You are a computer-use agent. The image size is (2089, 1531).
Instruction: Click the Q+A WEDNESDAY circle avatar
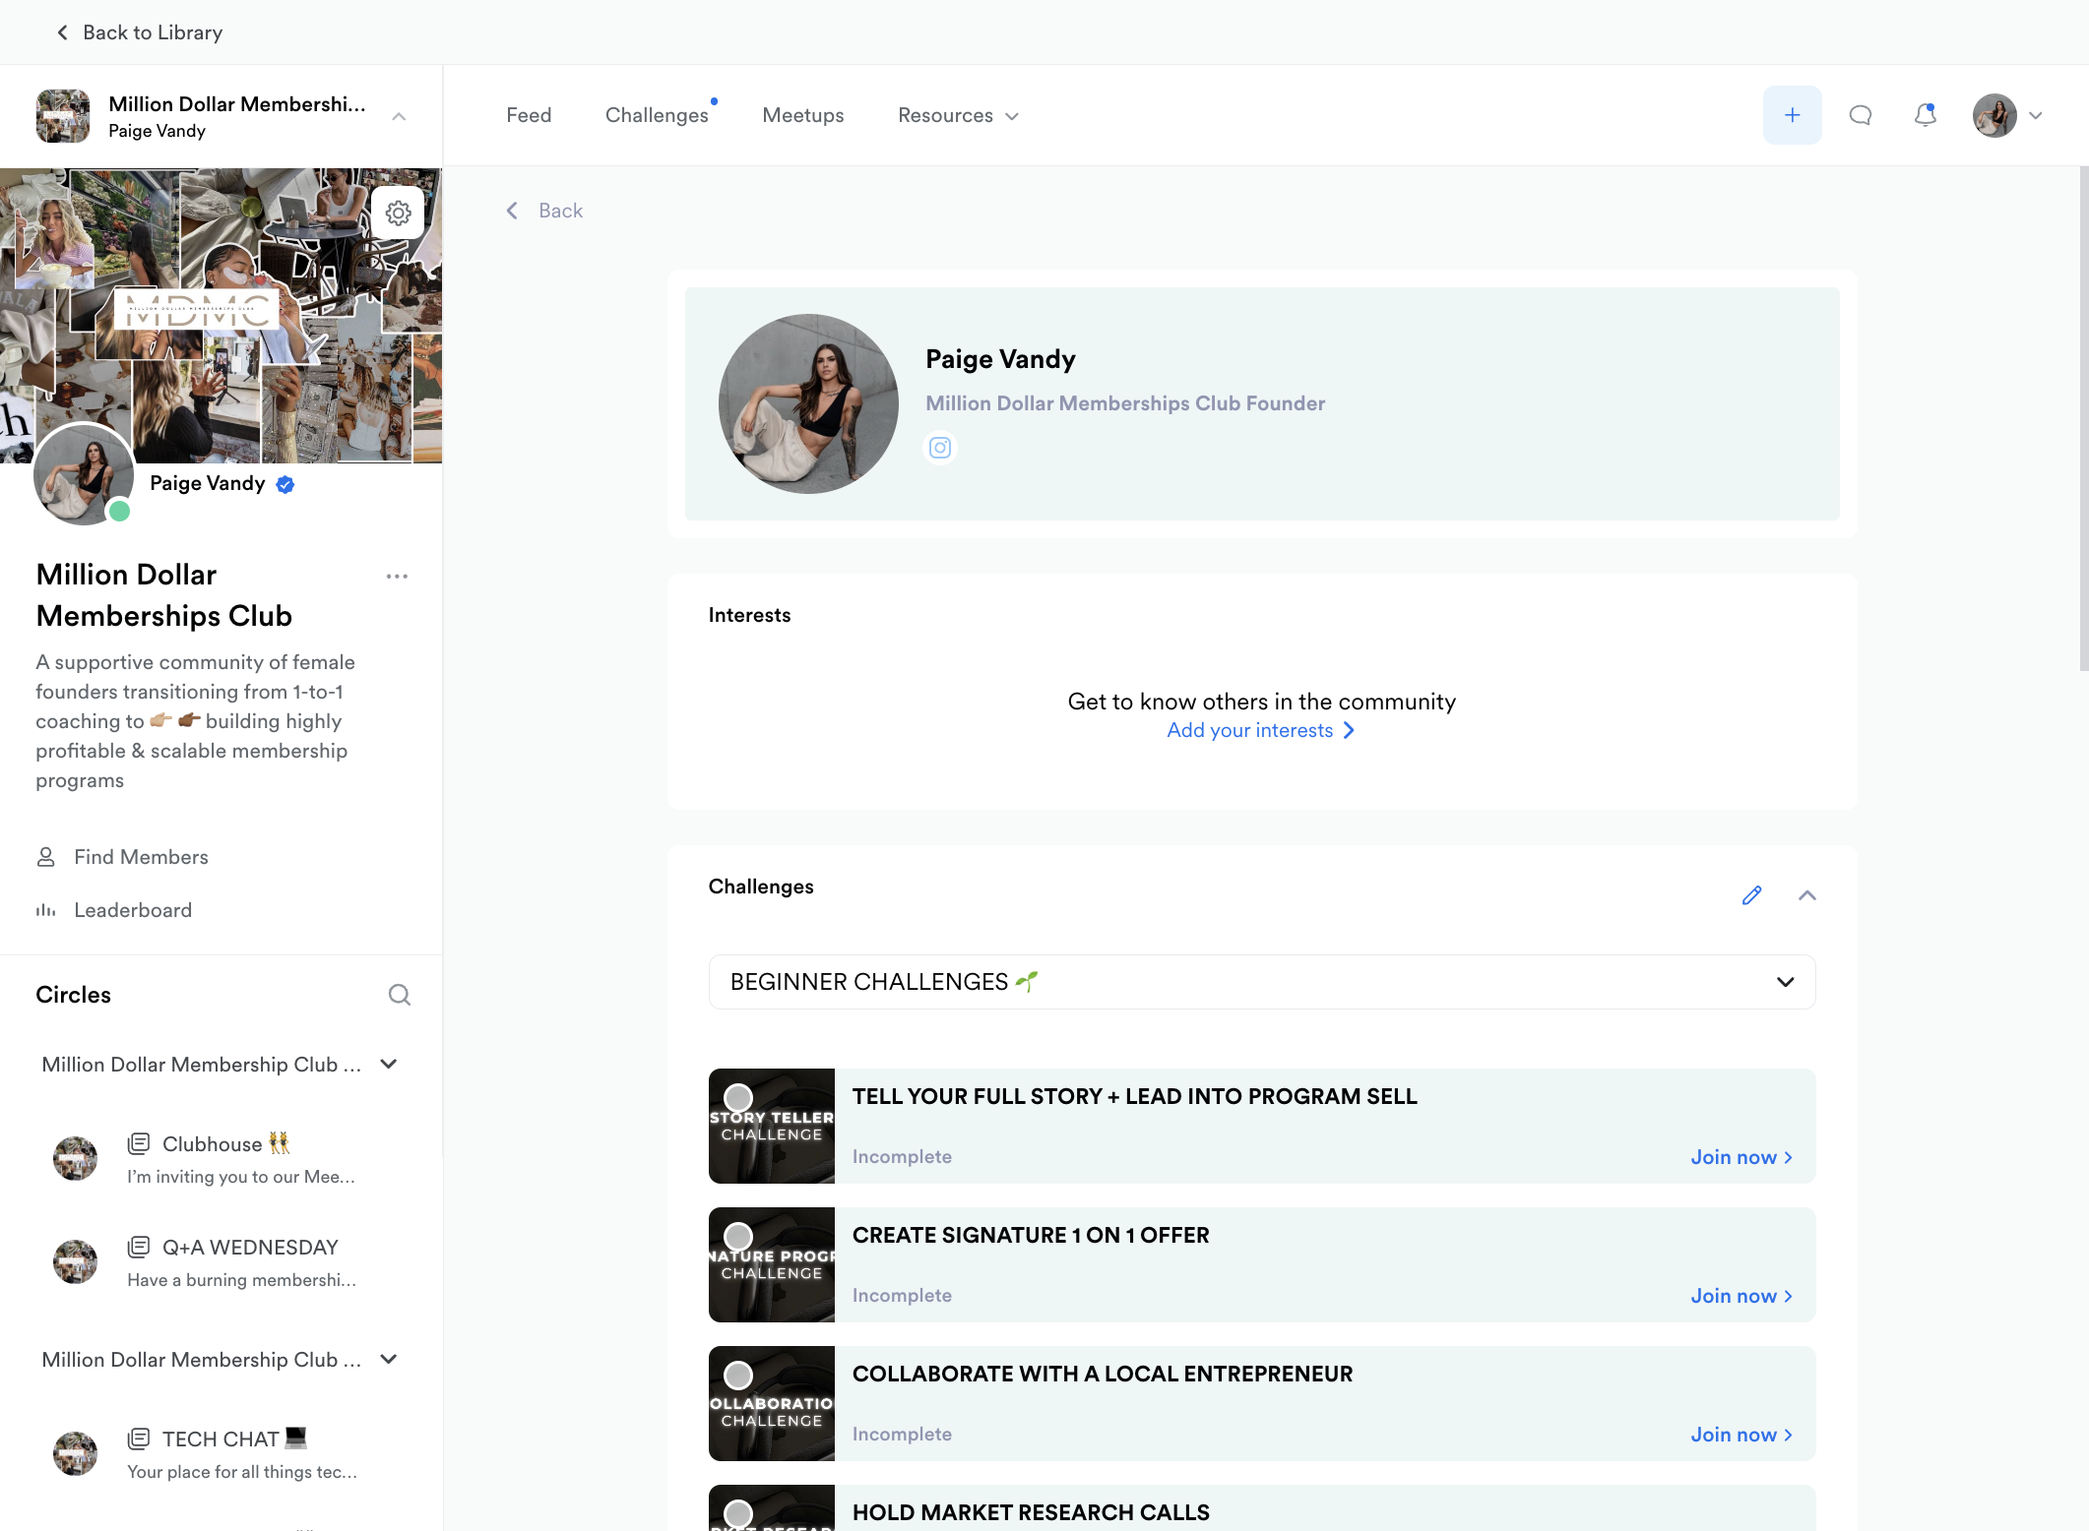point(75,1262)
